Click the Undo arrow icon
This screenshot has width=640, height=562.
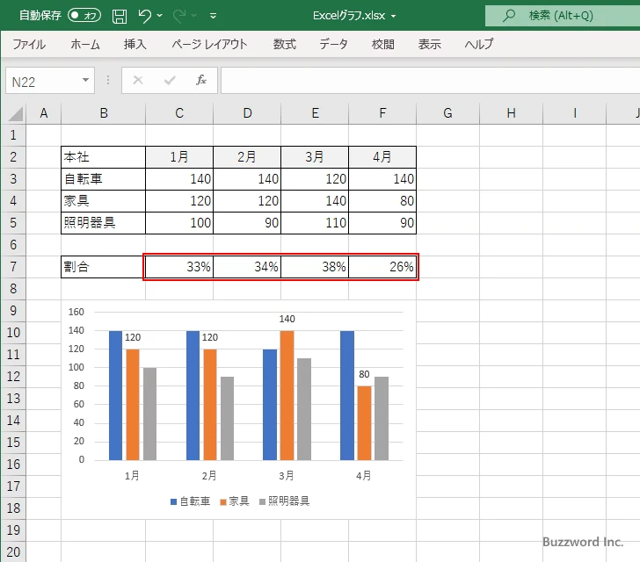point(144,16)
